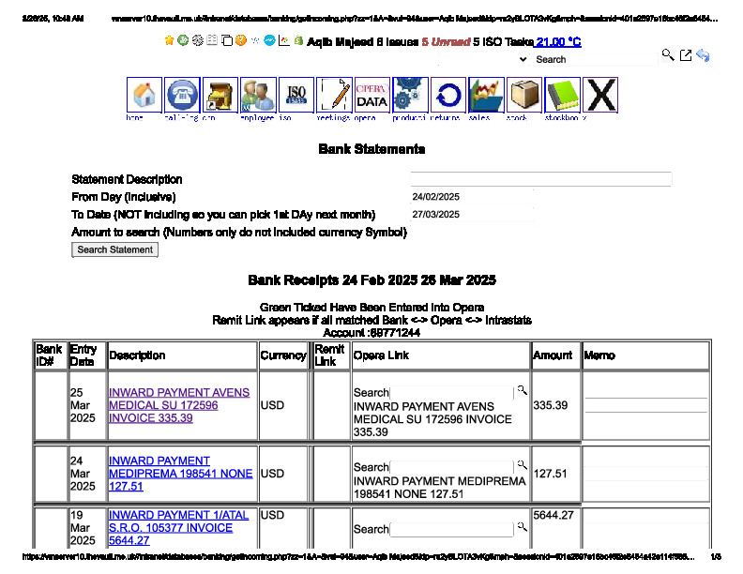Open the employee people icon
The height and width of the screenshot is (574, 743).
click(x=258, y=96)
